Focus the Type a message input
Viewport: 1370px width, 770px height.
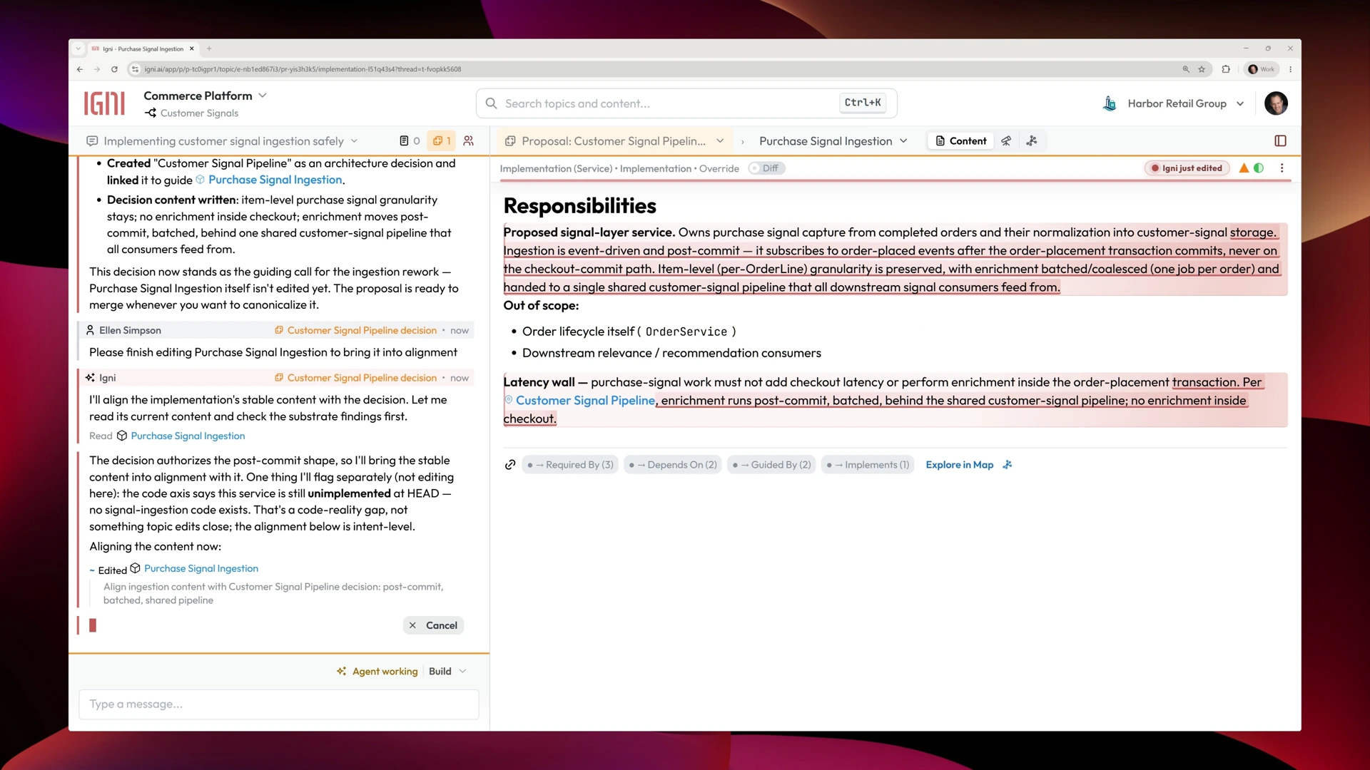(x=278, y=704)
